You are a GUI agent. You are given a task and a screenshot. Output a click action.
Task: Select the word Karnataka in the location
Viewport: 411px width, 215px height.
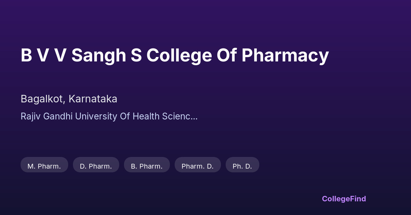click(93, 99)
